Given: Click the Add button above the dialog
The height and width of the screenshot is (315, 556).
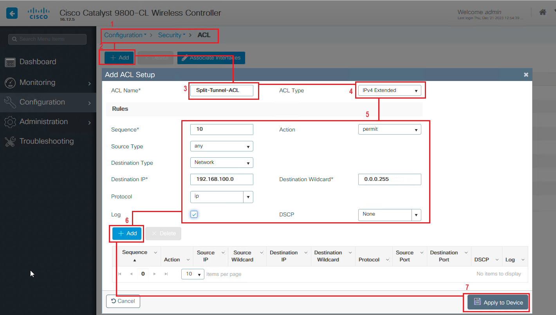Looking at the screenshot, I should (x=119, y=58).
